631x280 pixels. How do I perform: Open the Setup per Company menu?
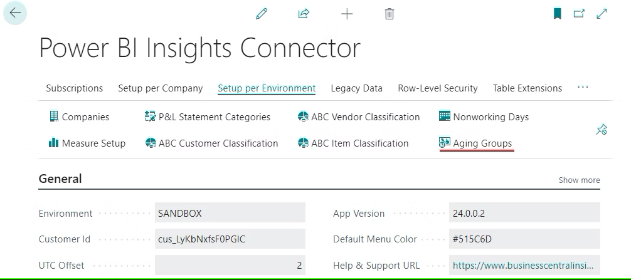coord(161,88)
